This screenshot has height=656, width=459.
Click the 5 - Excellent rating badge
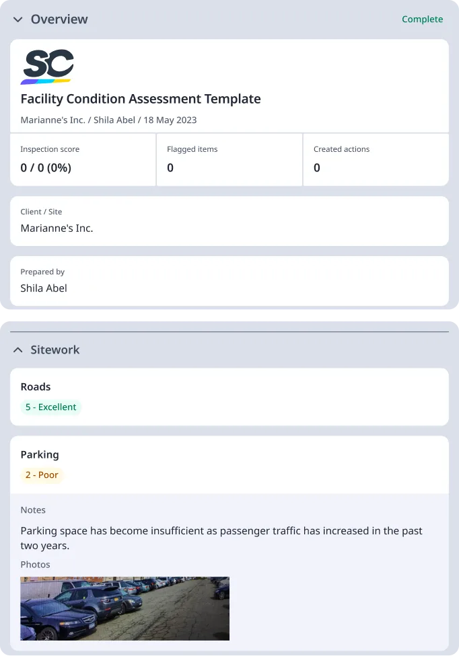(51, 407)
